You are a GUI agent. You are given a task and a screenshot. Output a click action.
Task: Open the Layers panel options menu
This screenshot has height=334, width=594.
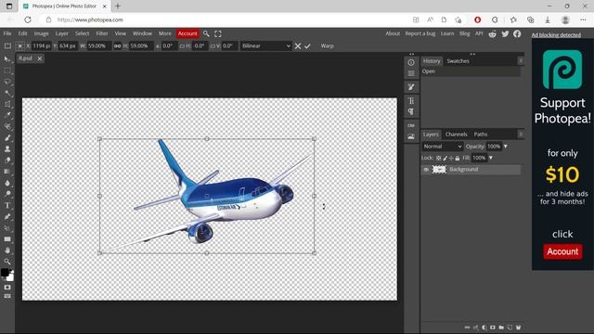(521, 134)
